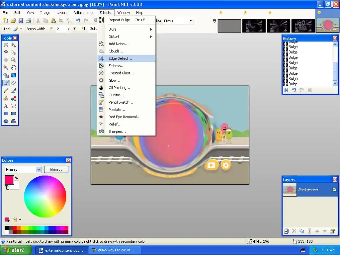This screenshot has height=255, width=340.
Task: Choose Edge Detect effect
Action: coord(127,58)
